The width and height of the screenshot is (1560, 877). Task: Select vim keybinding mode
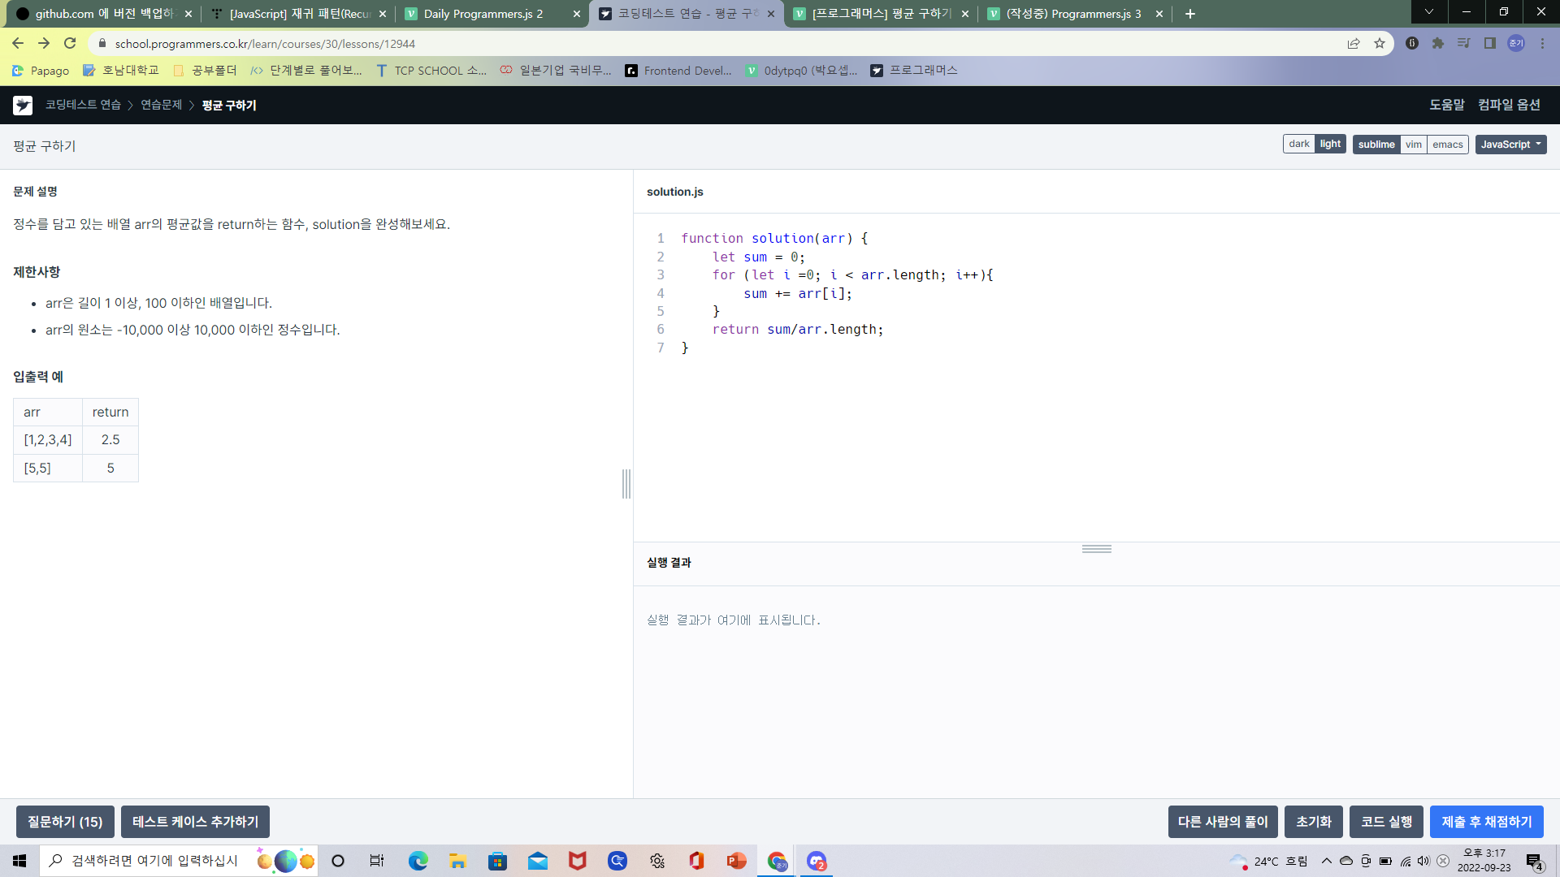point(1414,145)
